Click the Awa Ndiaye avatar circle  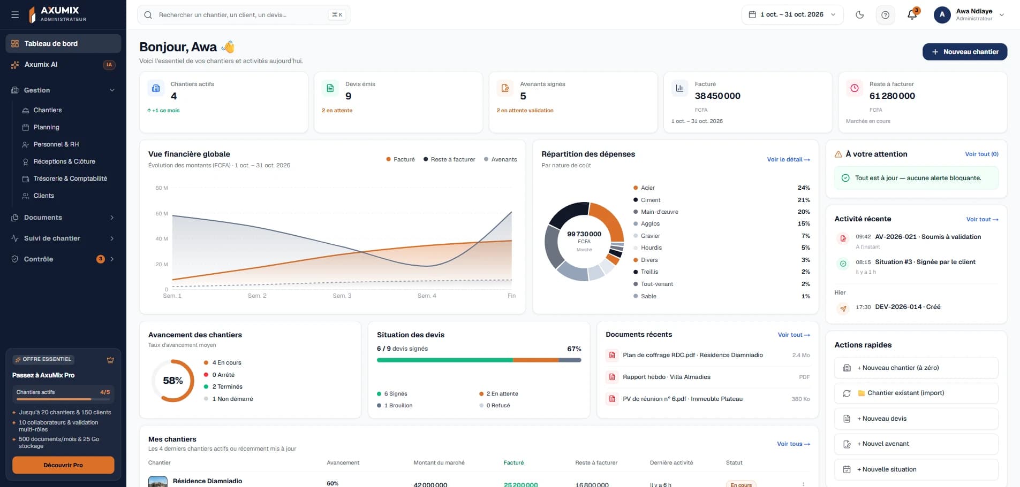(942, 15)
